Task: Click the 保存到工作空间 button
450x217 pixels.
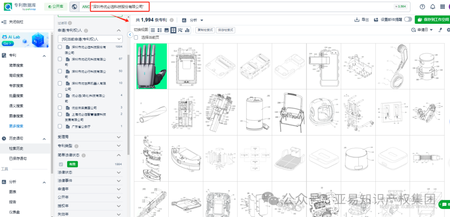Action: coord(432,20)
